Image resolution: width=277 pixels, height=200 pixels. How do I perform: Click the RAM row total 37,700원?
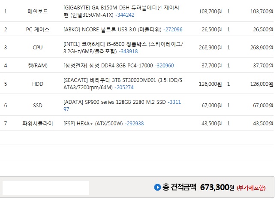pos(263,66)
